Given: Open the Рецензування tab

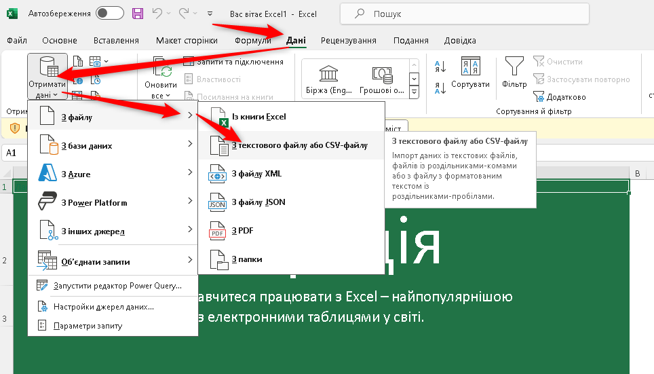Looking at the screenshot, I should [x=348, y=41].
